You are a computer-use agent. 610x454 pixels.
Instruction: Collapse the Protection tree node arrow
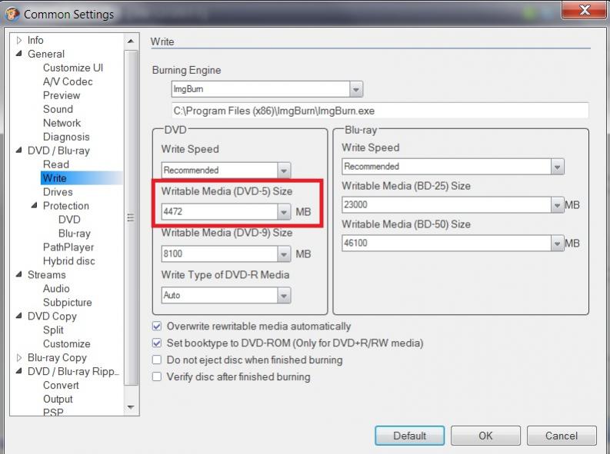[x=35, y=205]
